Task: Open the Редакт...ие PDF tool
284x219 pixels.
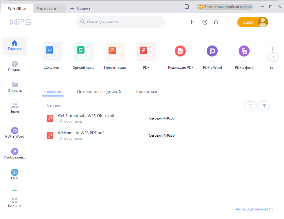Action: pos(181,56)
